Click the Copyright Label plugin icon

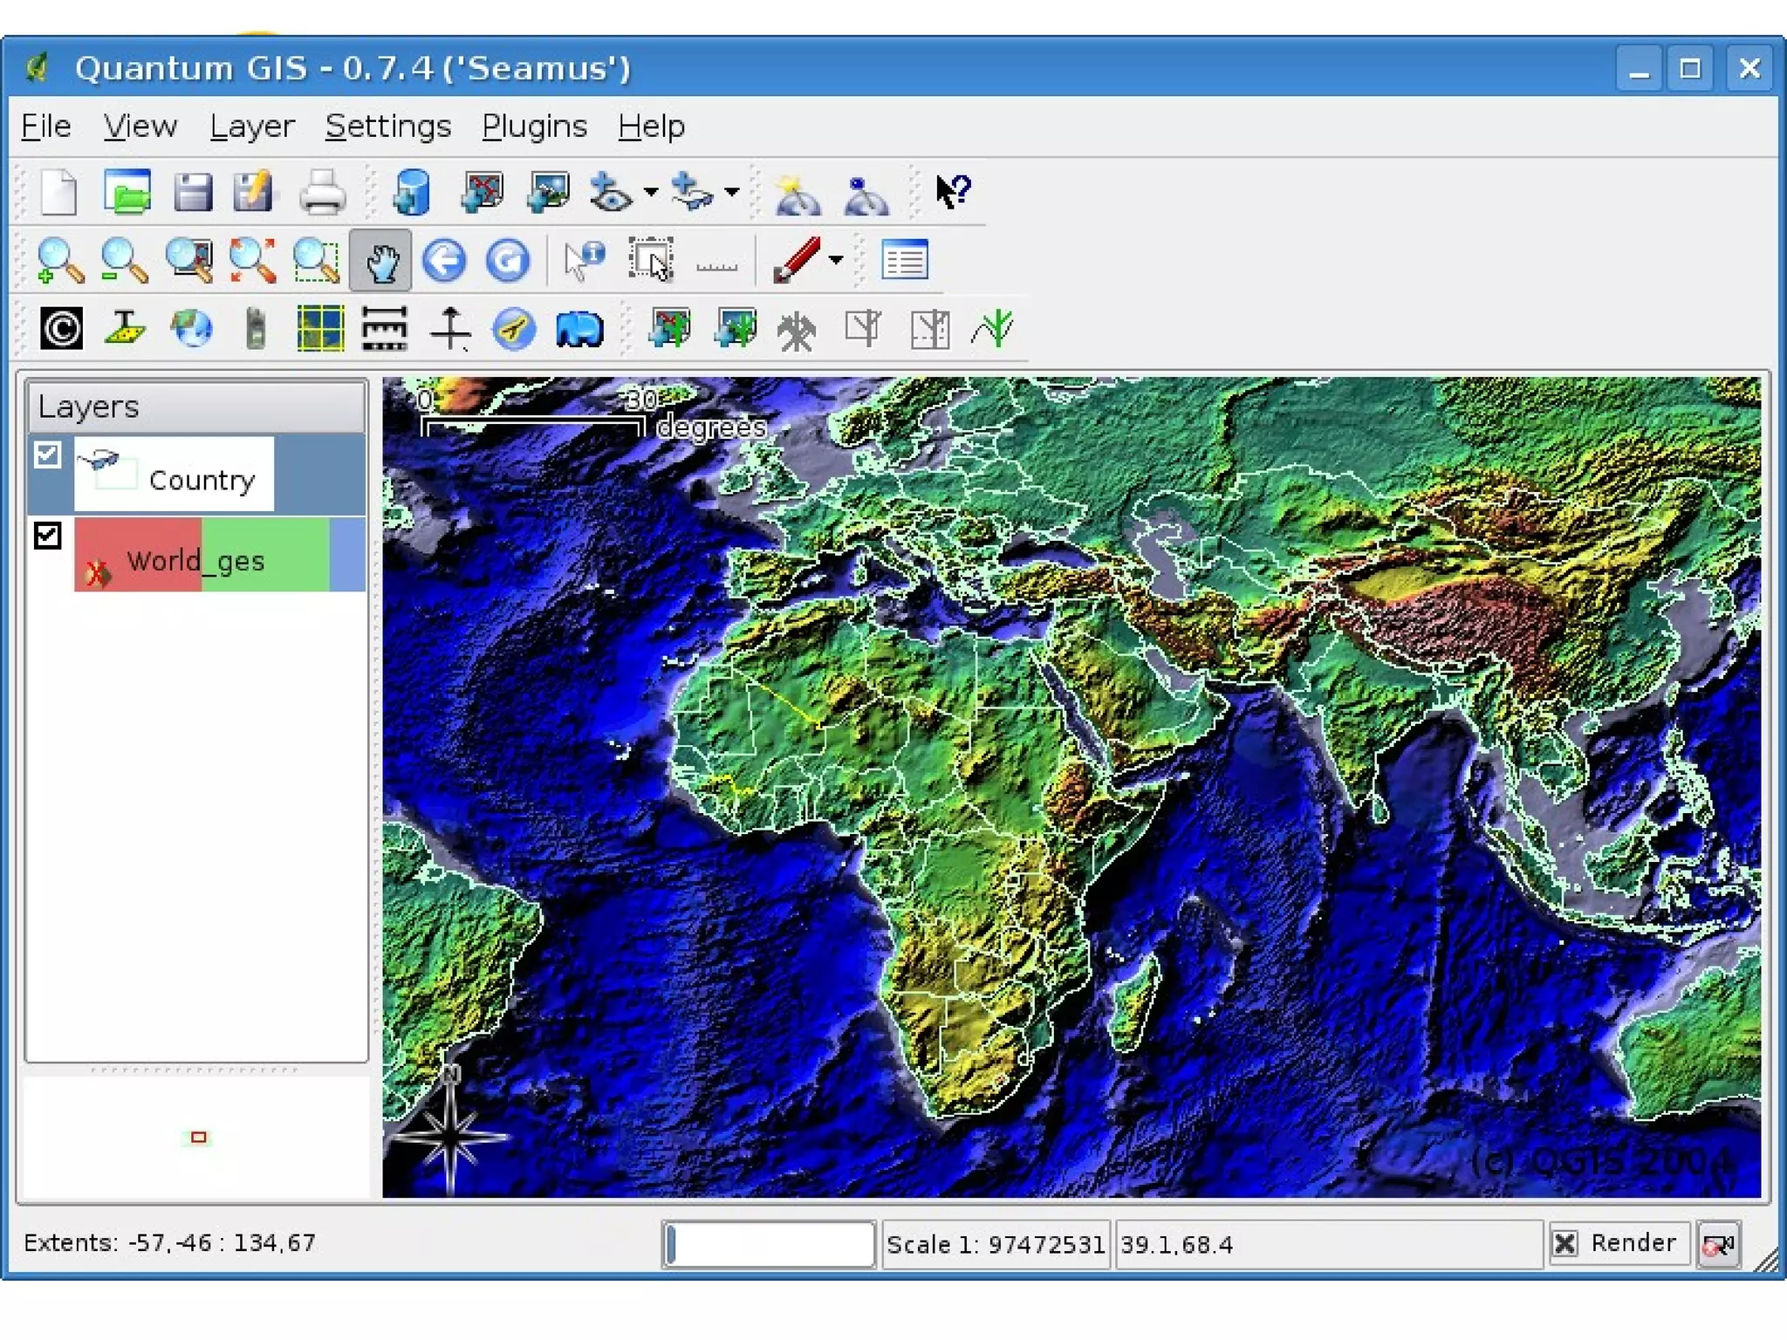tap(61, 329)
